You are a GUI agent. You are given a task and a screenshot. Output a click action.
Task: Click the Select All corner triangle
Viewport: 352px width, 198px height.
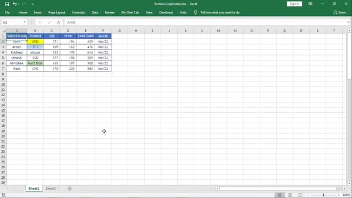(3, 31)
